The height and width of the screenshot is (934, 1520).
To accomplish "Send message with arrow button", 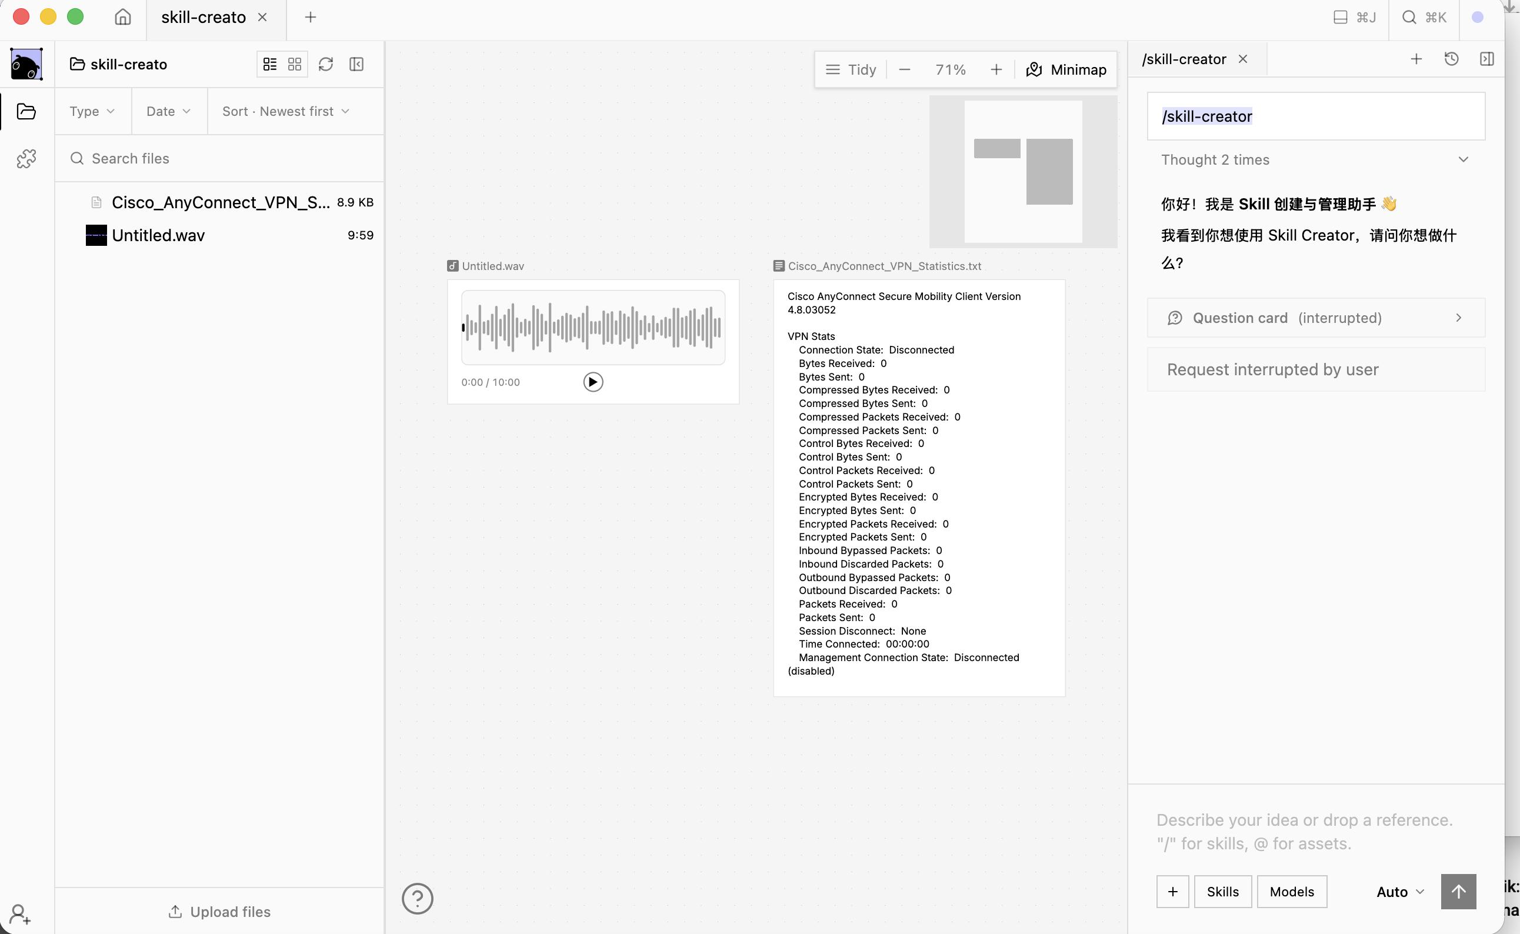I will (1458, 892).
